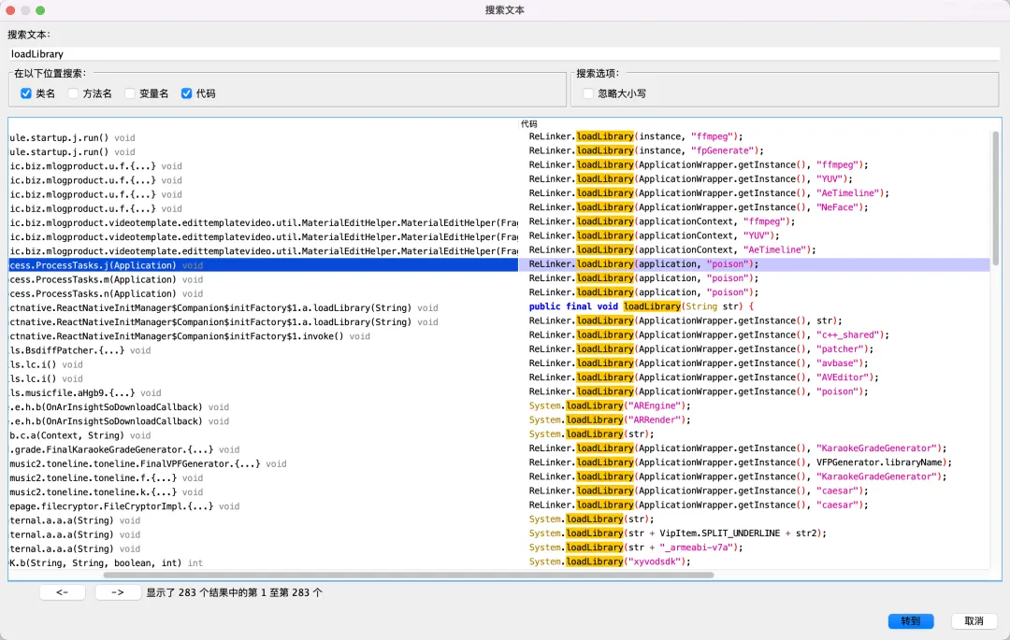The width and height of the screenshot is (1010, 640).
Task: Select the ls.BsdiffPatcher.{...} row
Action: (264, 350)
